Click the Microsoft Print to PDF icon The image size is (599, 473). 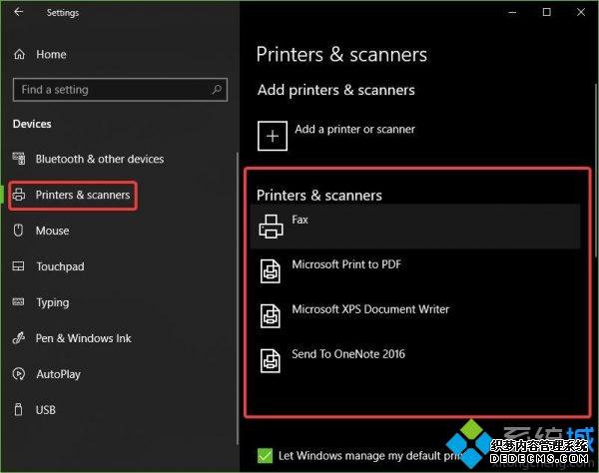tap(271, 271)
